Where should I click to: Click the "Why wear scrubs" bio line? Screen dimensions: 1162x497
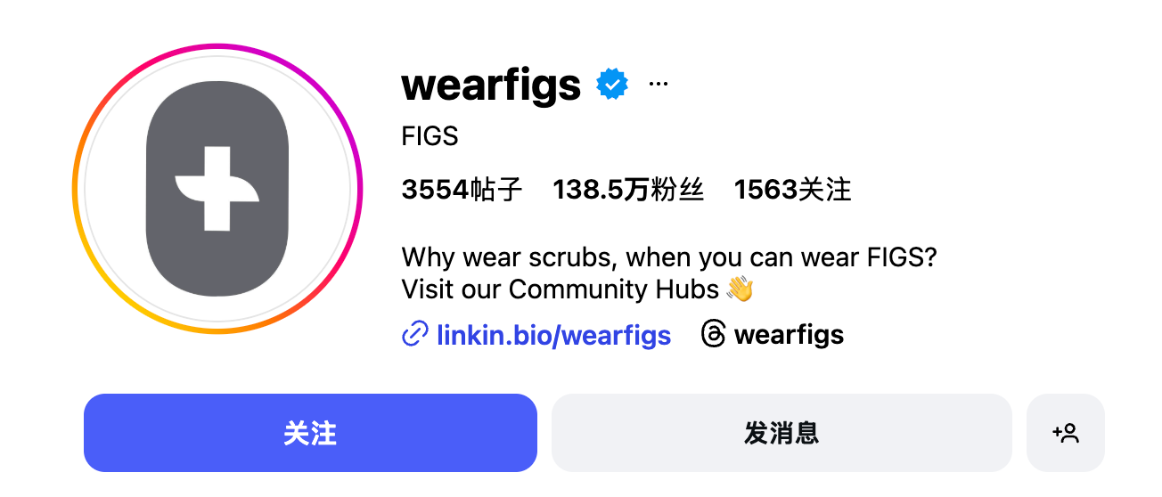[669, 258]
